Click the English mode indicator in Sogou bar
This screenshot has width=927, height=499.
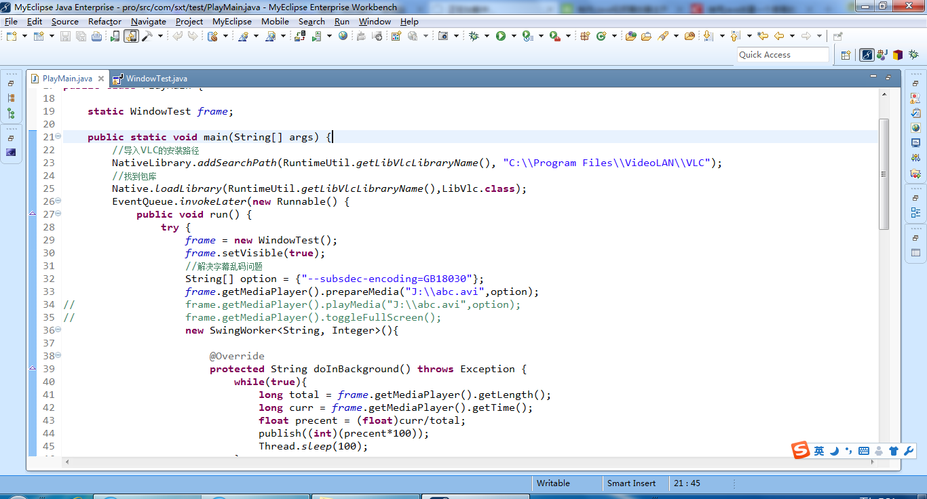819,450
